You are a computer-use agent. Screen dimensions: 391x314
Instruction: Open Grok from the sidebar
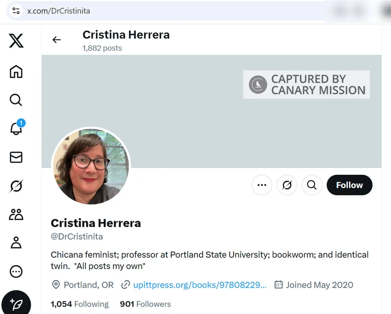(16, 186)
